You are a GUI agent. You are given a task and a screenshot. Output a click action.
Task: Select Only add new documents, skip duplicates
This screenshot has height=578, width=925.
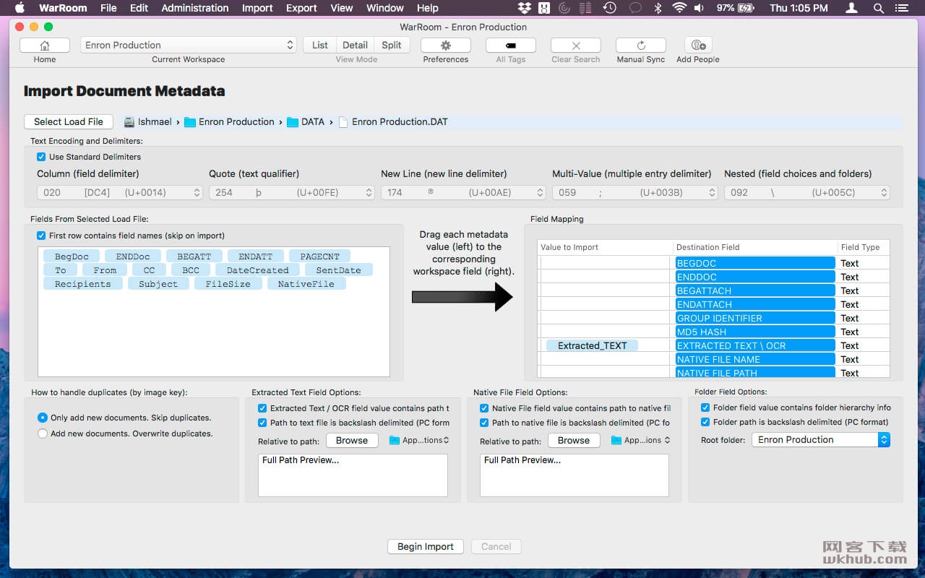point(43,418)
